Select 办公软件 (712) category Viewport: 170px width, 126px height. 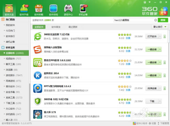pyautogui.click(x=14, y=109)
